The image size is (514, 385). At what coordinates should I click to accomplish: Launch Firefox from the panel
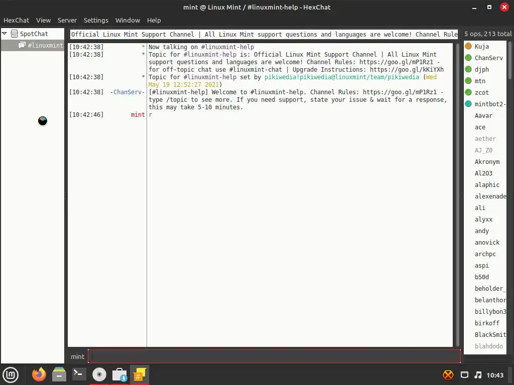[39, 374]
